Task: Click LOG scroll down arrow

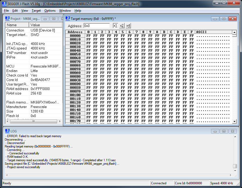Action: 235,171
